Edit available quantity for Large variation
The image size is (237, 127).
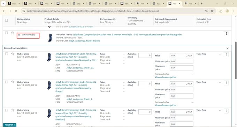145,83
